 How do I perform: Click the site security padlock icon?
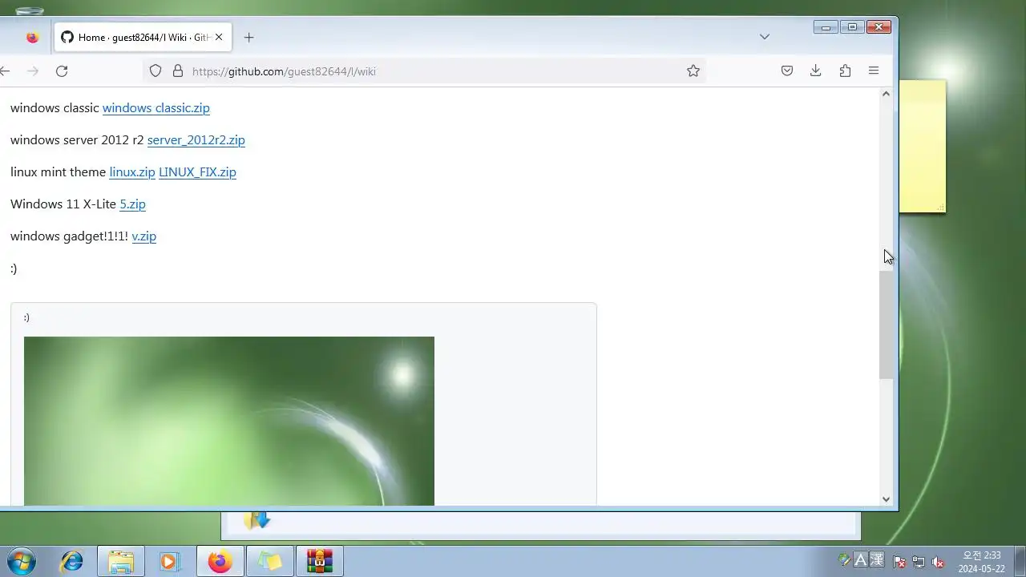pos(178,71)
